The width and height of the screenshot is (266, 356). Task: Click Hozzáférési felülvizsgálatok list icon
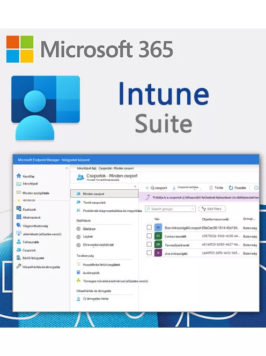(x=78, y=264)
